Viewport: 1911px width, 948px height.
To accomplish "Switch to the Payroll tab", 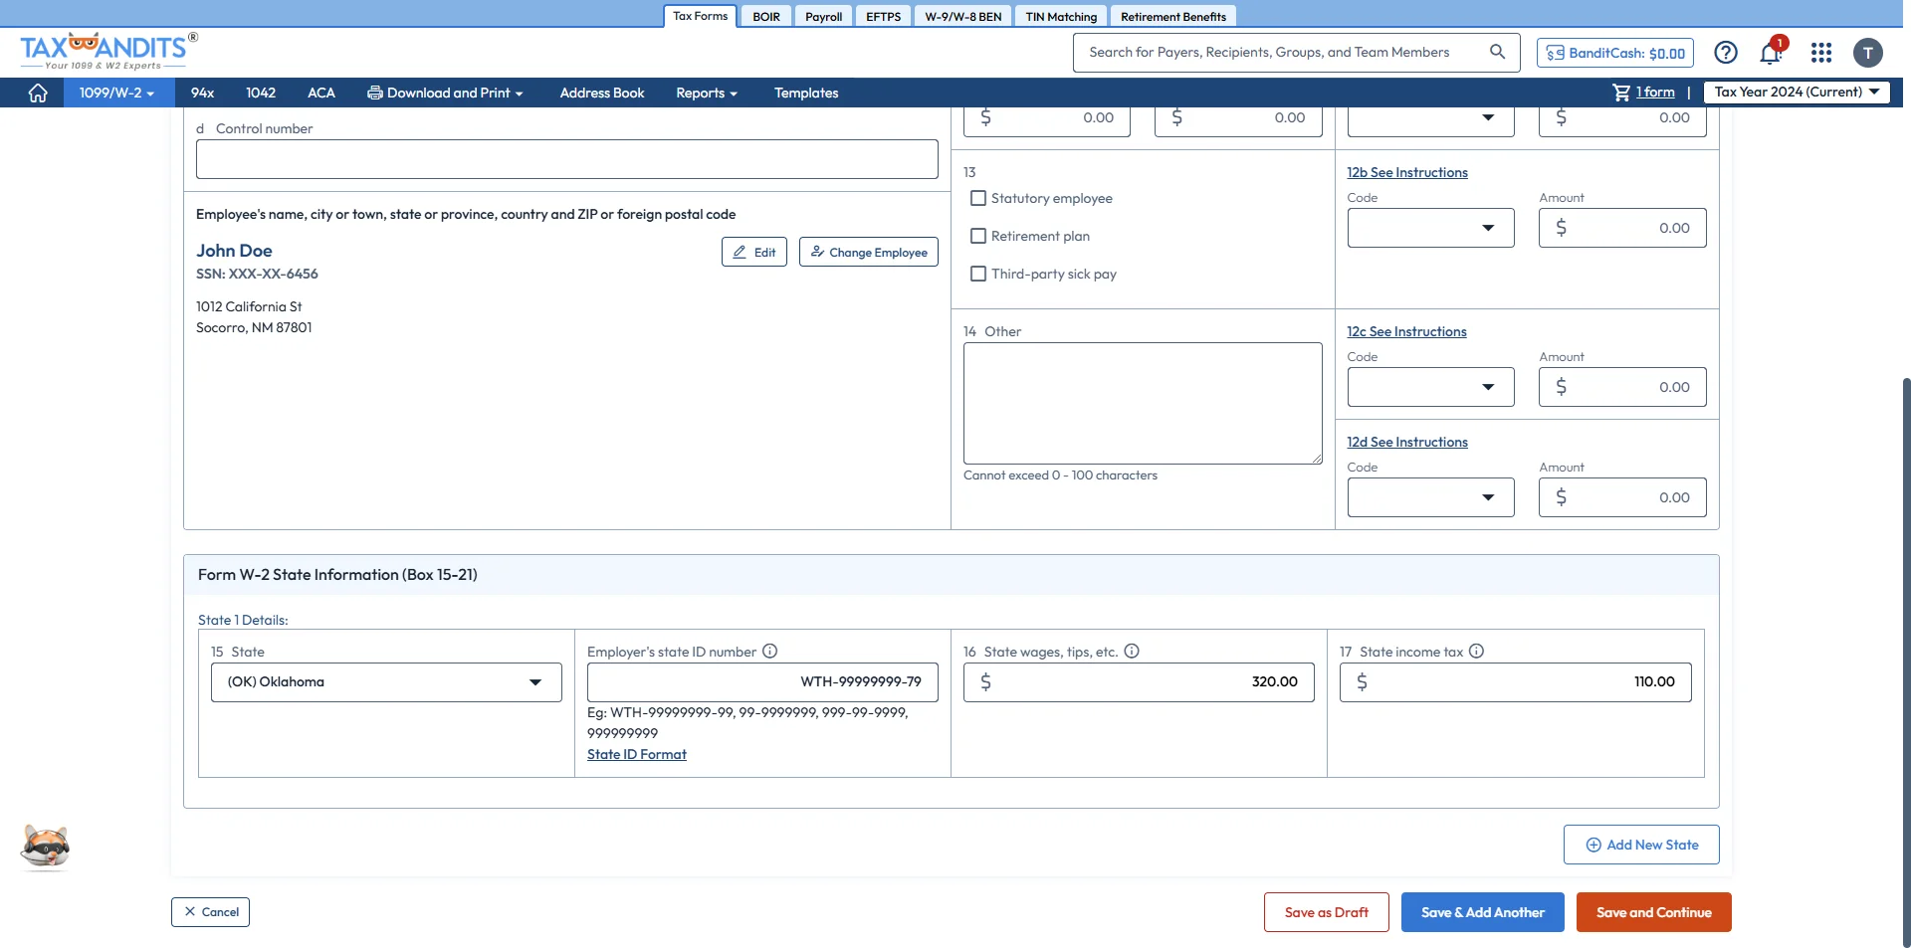I will (824, 16).
